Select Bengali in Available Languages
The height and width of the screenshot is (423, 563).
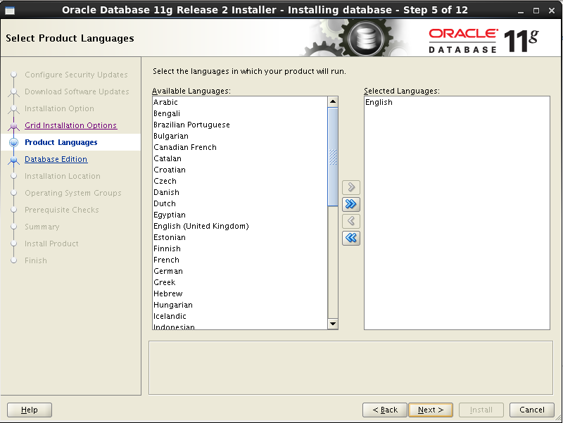[240, 113]
